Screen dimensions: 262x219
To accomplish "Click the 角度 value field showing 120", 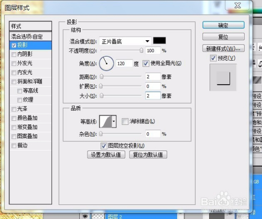I will pos(124,64).
